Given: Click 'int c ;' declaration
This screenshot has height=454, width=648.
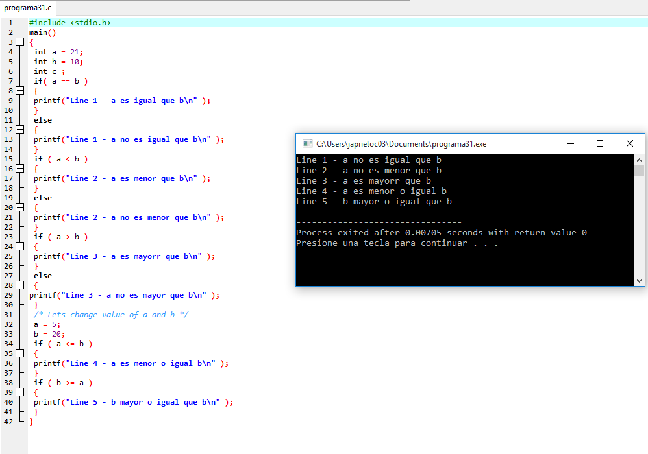Looking at the screenshot, I should [x=49, y=71].
